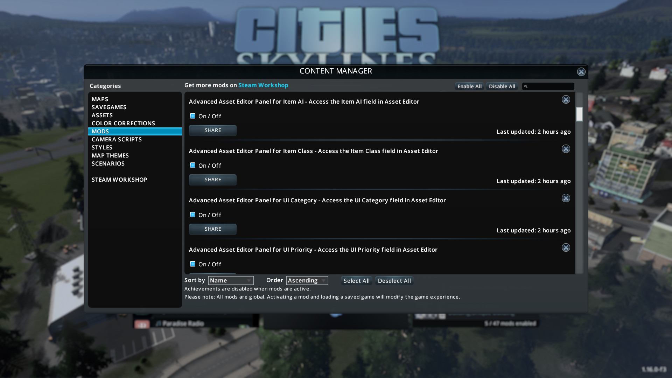This screenshot has height=378, width=672.
Task: Toggle the Item Class mod On/Off checkbox
Action: click(192, 165)
